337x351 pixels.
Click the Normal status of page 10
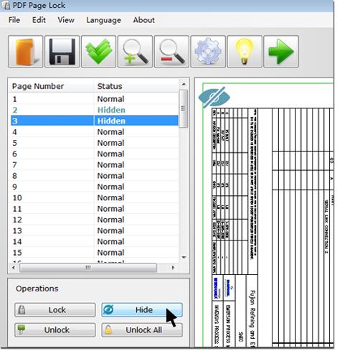(110, 197)
